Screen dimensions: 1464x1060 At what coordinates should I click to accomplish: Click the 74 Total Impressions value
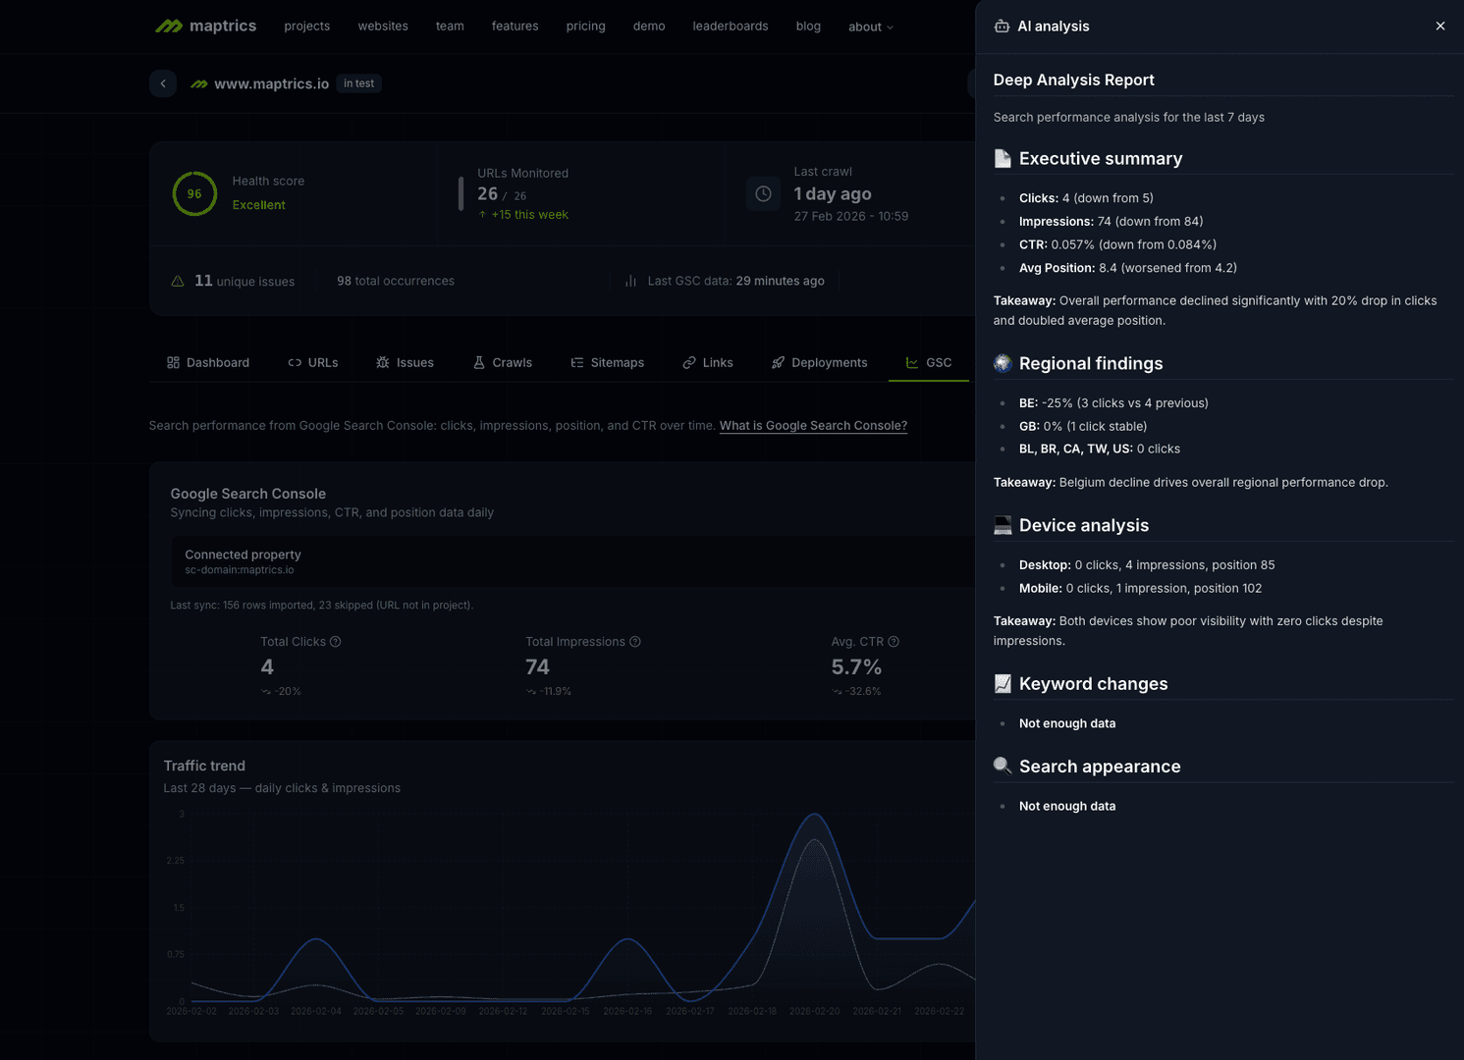537,667
